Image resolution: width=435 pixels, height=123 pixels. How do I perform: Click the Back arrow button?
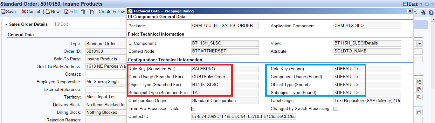coord(411,4)
